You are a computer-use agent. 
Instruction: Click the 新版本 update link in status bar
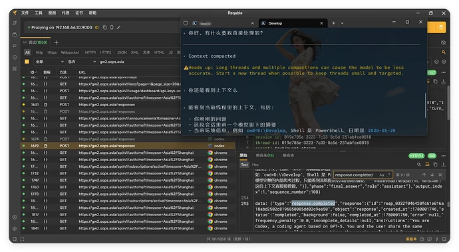pos(411,239)
